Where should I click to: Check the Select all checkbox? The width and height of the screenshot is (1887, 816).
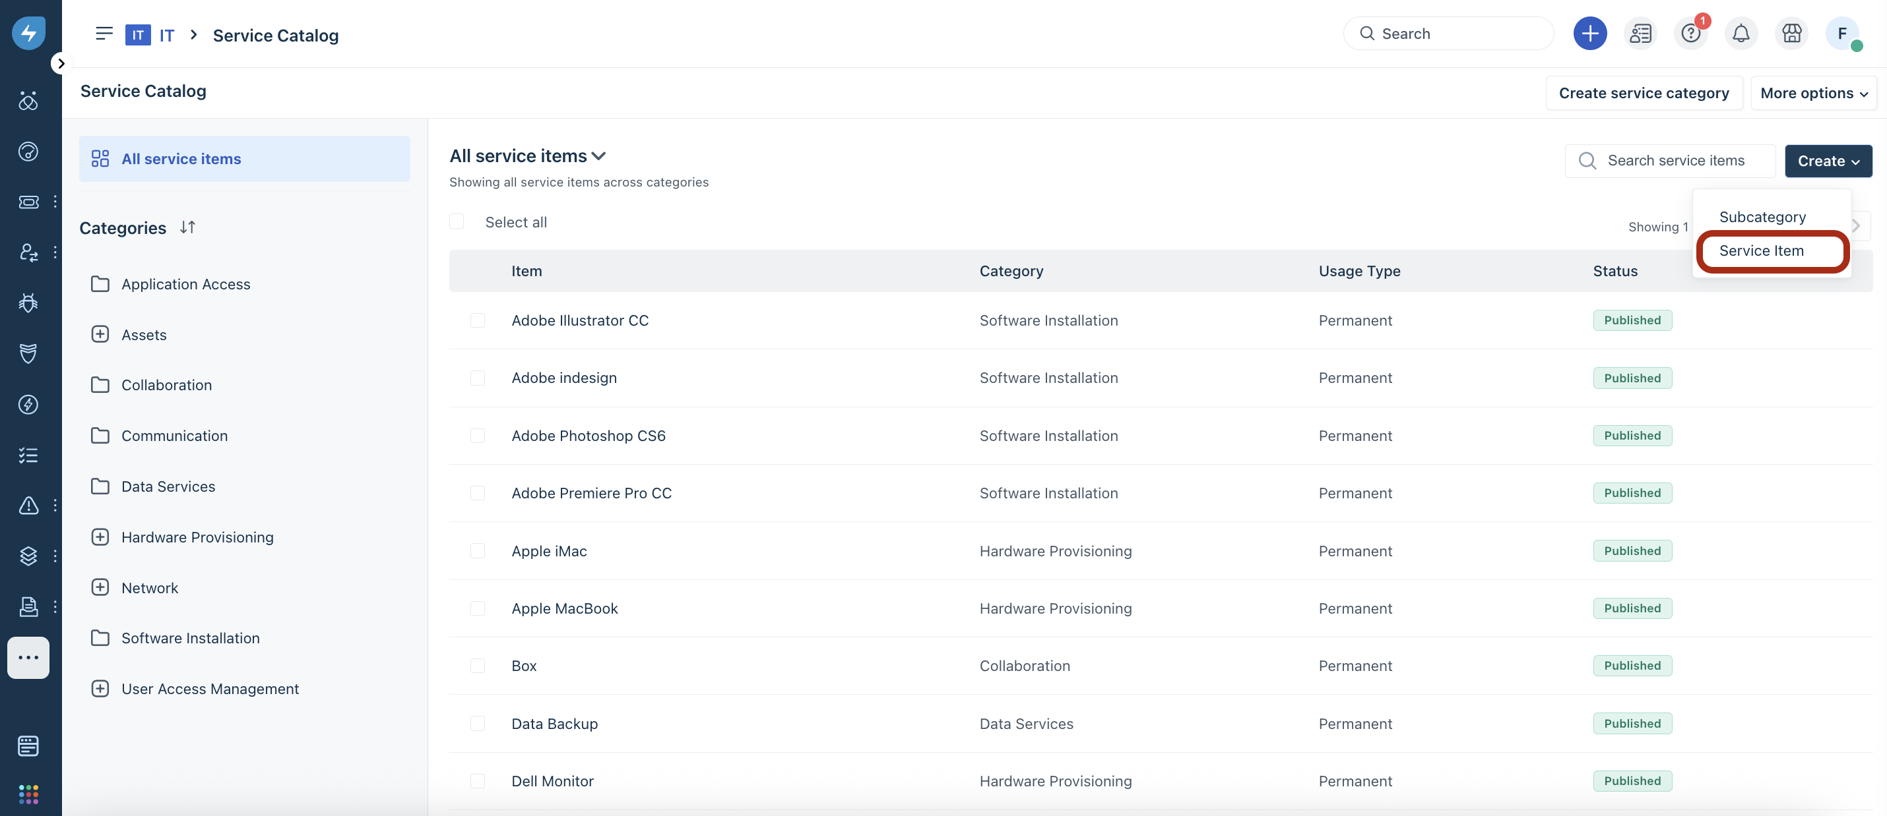coord(457,221)
